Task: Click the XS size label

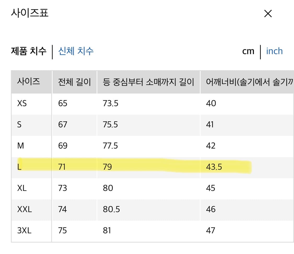Action: pyautogui.click(x=22, y=103)
